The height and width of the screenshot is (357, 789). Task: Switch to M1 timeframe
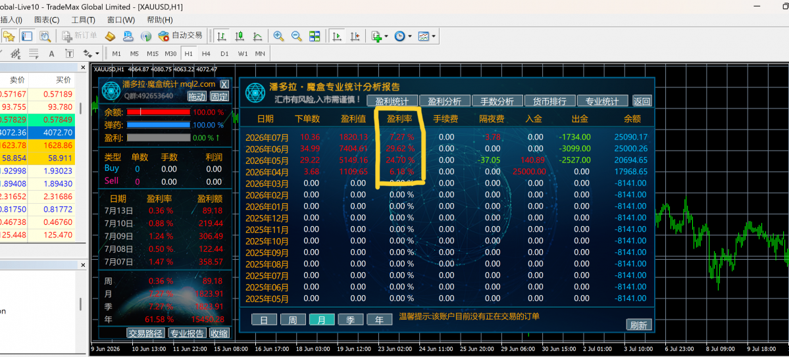[x=116, y=54]
